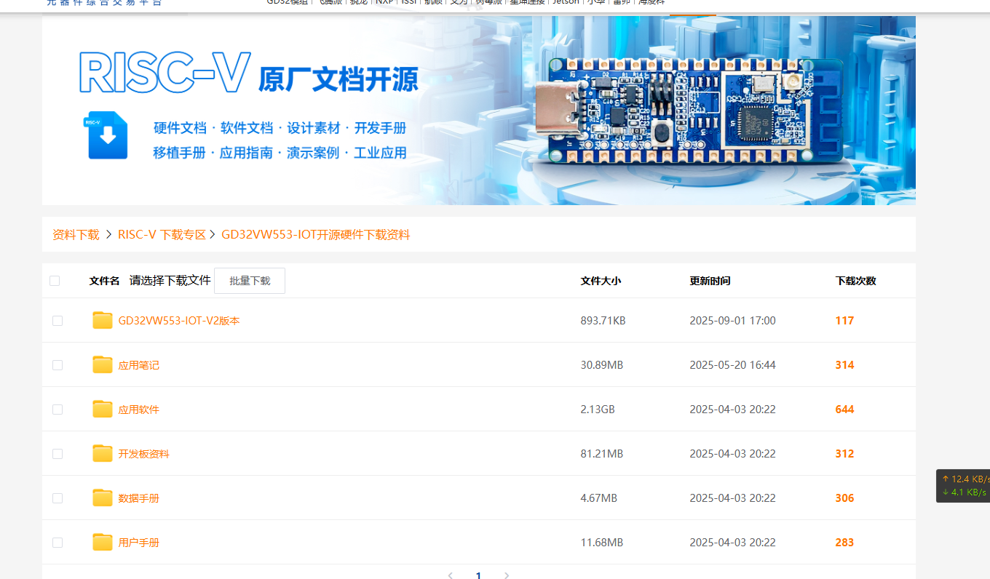Open the 开发板资料 folder link
Screen dimensions: 990x579
click(x=143, y=454)
